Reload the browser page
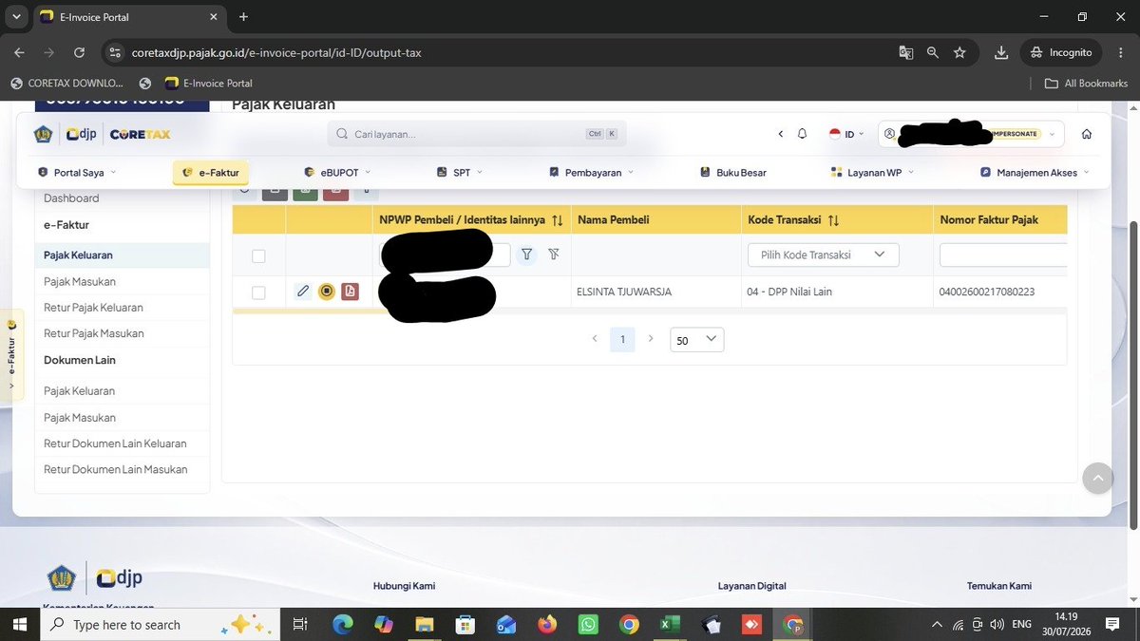Image resolution: width=1140 pixels, height=641 pixels. [79, 52]
